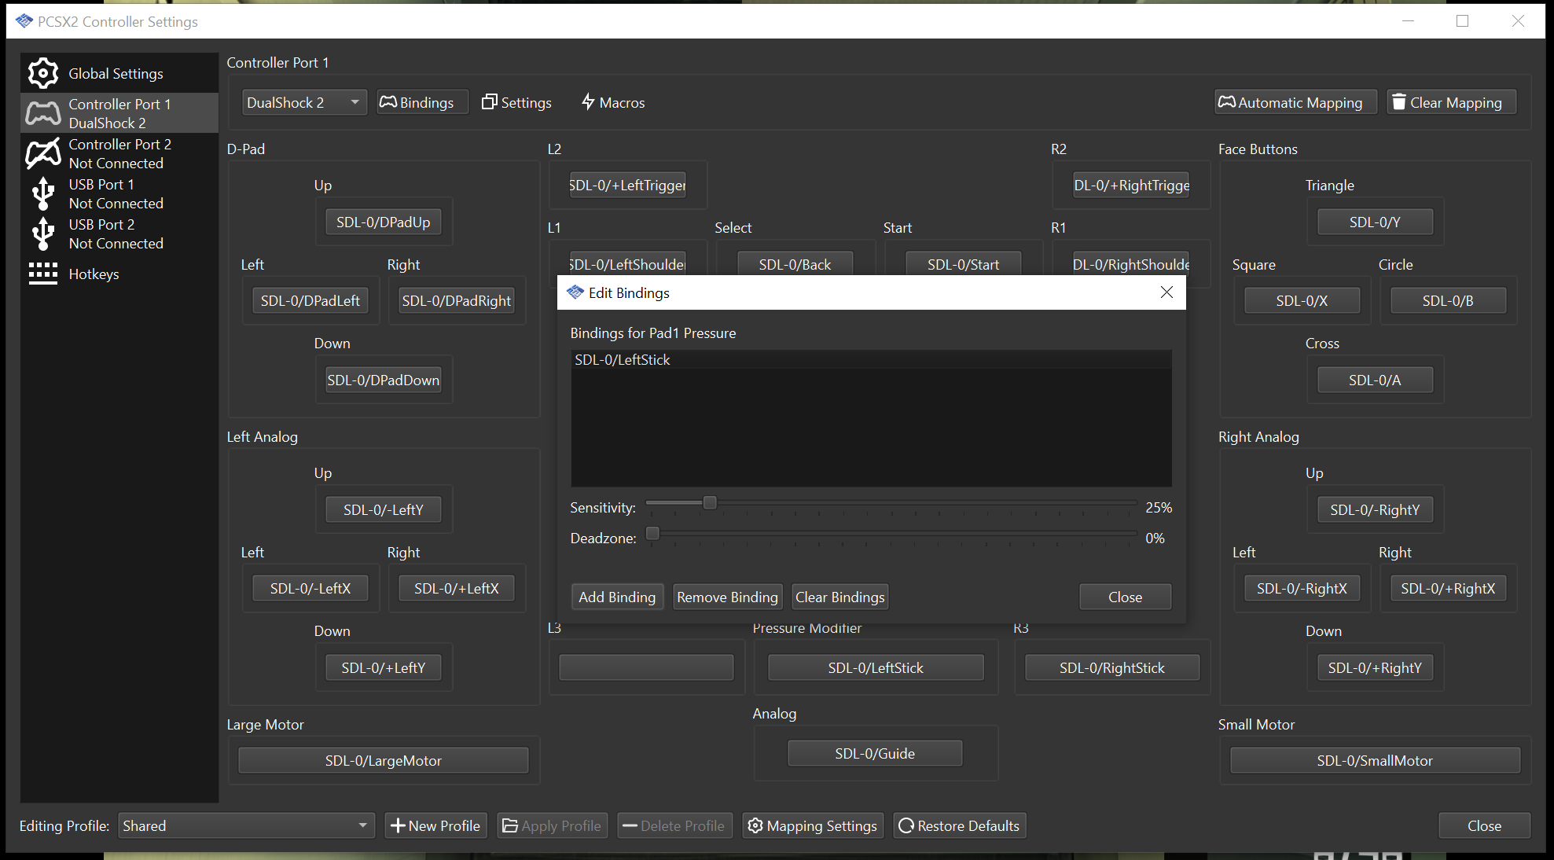1554x860 pixels.
Task: Rebind Analog binding SDL-0/Guide
Action: tap(875, 753)
